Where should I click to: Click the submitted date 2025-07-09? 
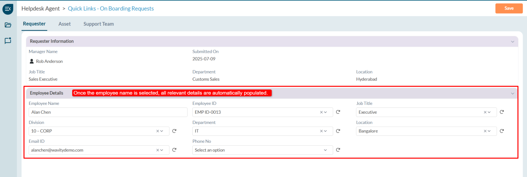204,59
